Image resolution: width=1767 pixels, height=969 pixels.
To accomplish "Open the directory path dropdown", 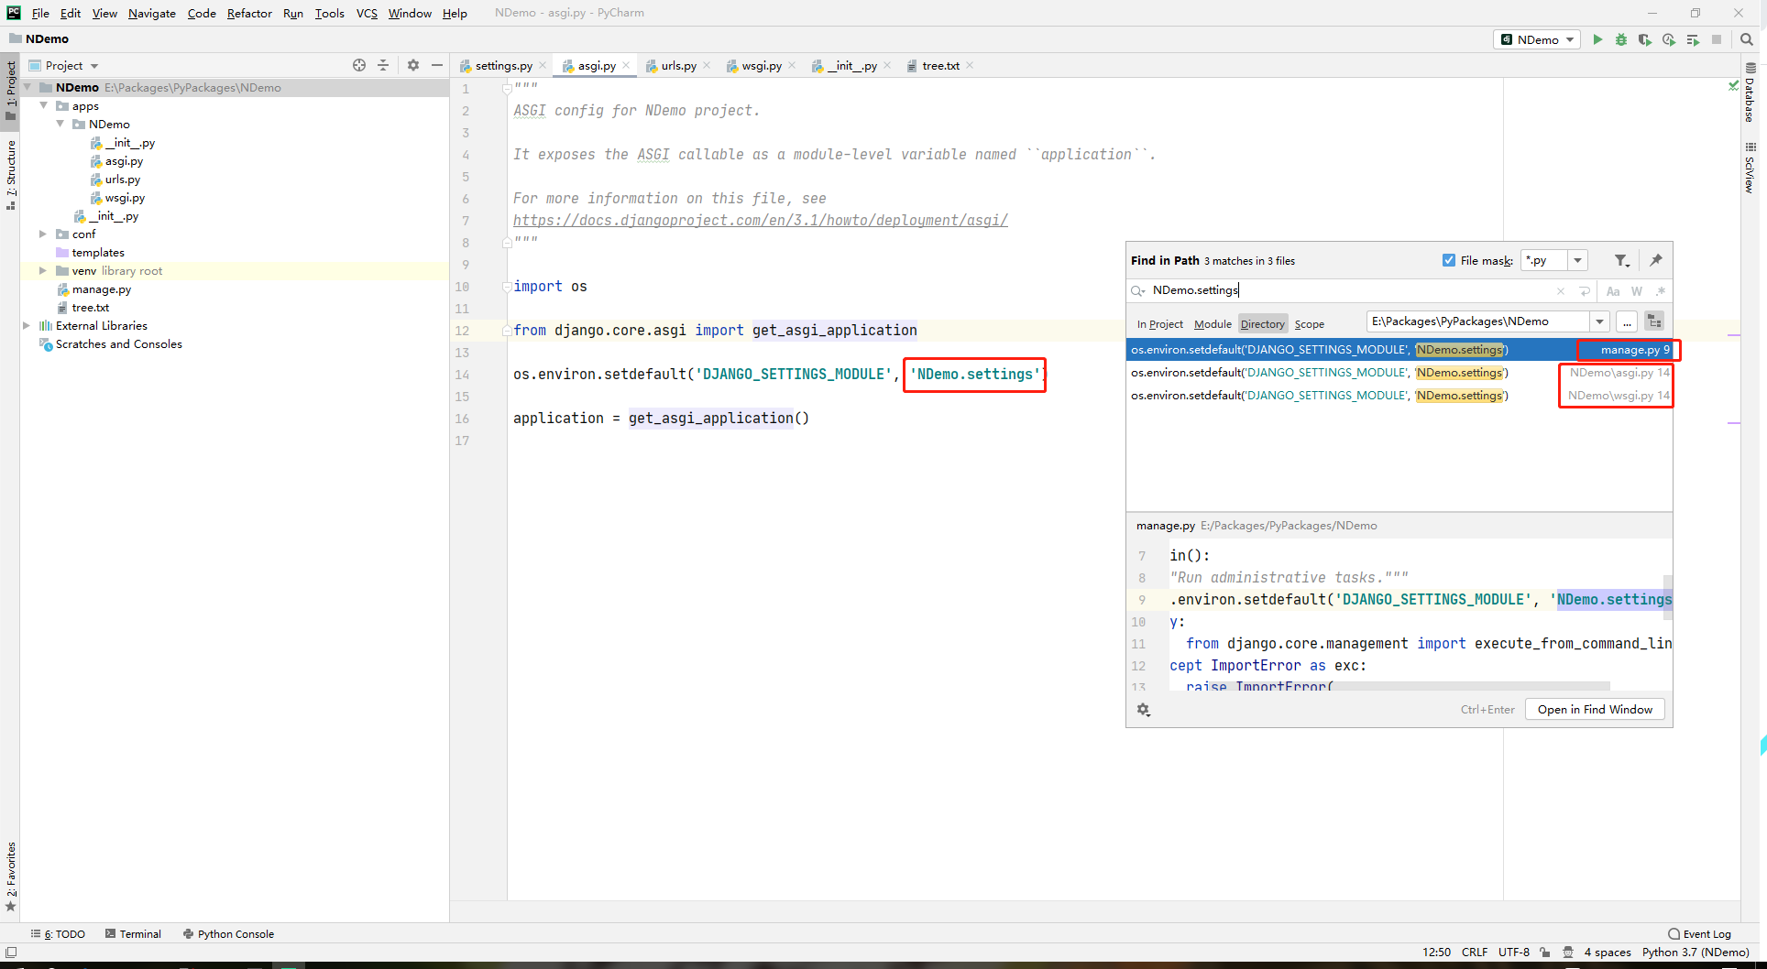I will [1599, 321].
